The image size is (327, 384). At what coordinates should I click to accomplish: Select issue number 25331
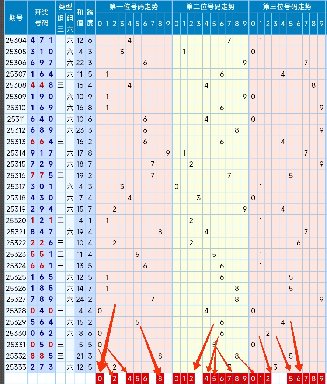[16, 345]
